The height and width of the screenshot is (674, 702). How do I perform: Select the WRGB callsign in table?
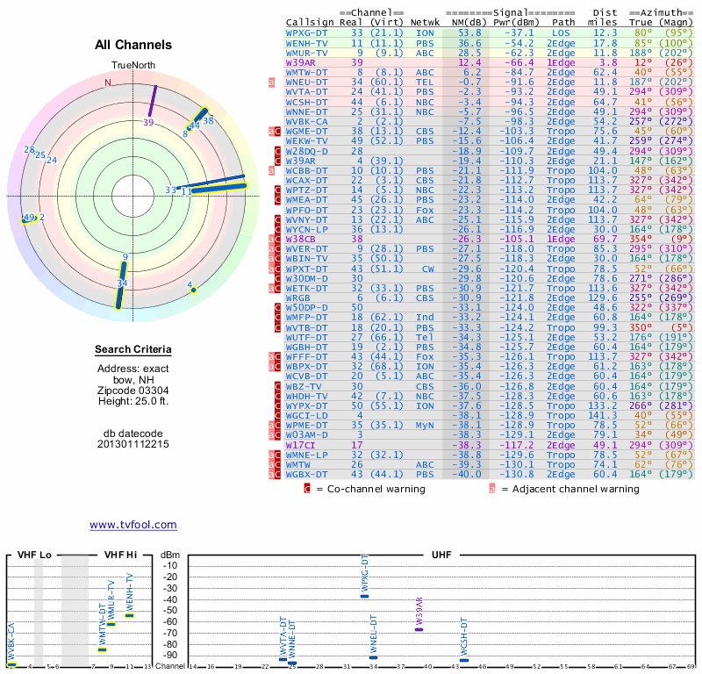297,298
